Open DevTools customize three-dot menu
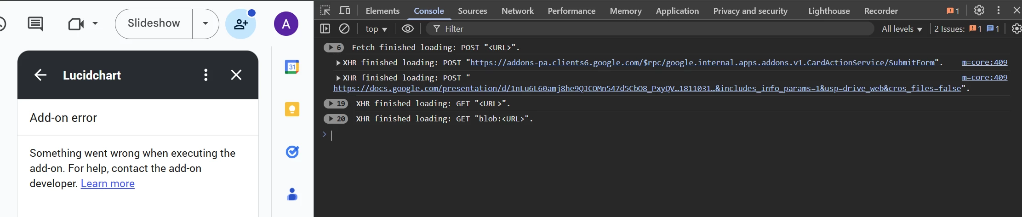 [999, 11]
